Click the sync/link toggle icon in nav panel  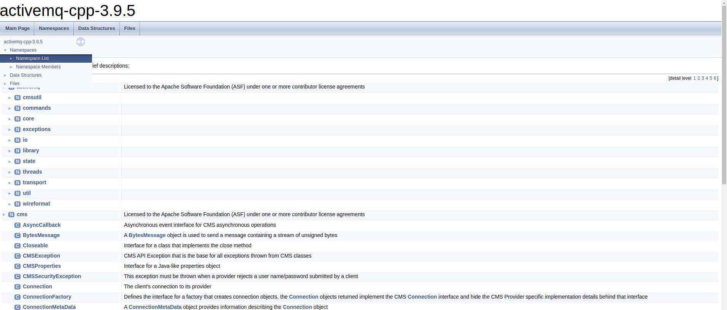click(x=81, y=42)
